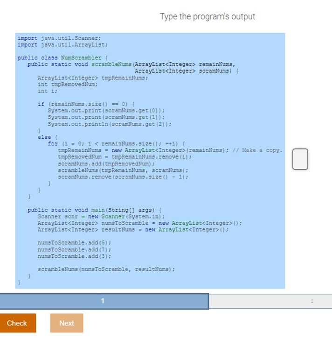Select level 2 in progress bar
Image resolution: width=332 pixels, height=339 pixels.
[x=270, y=301]
